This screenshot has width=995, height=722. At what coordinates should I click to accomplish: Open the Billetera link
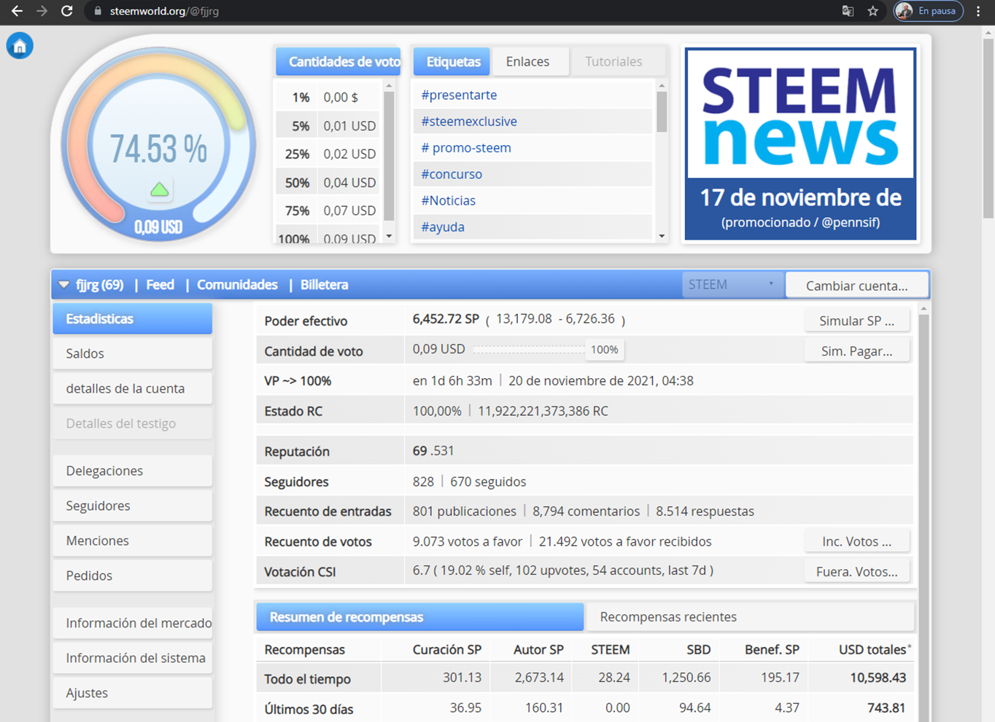pyautogui.click(x=324, y=285)
